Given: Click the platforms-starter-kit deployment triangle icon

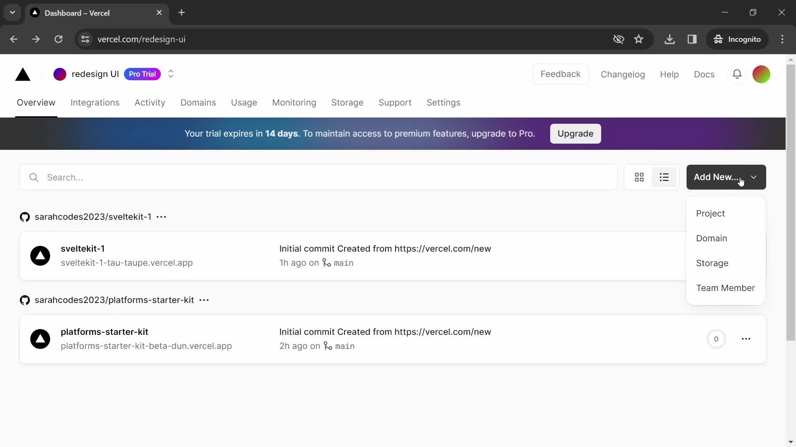Looking at the screenshot, I should [x=41, y=339].
